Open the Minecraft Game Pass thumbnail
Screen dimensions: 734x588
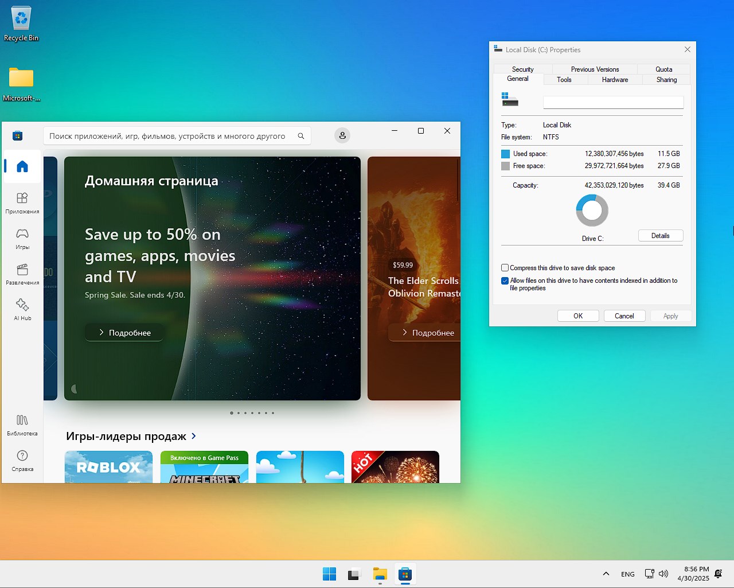204,467
